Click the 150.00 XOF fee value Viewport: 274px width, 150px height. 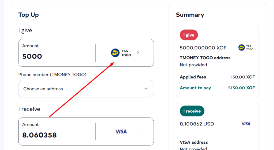pos(243,77)
